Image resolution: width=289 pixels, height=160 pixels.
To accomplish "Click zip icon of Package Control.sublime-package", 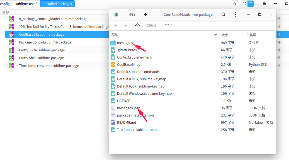I will (x=11, y=42).
